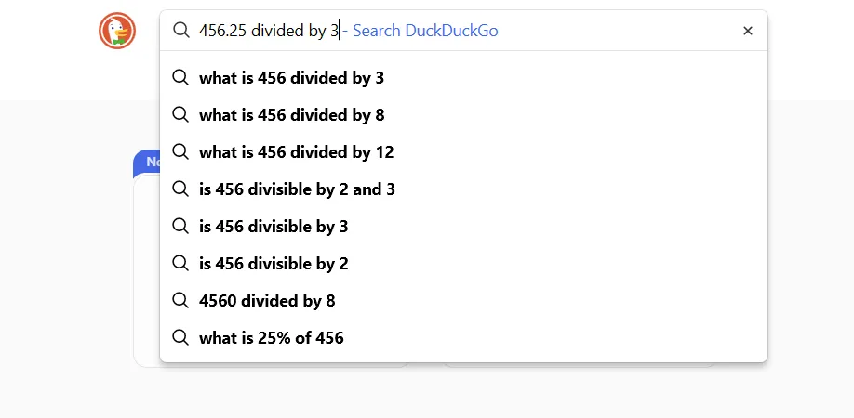Screen dimensions: 854x418
Task: Click search icon beside "is 456 divisible by 2 and 3"
Action: pos(180,189)
